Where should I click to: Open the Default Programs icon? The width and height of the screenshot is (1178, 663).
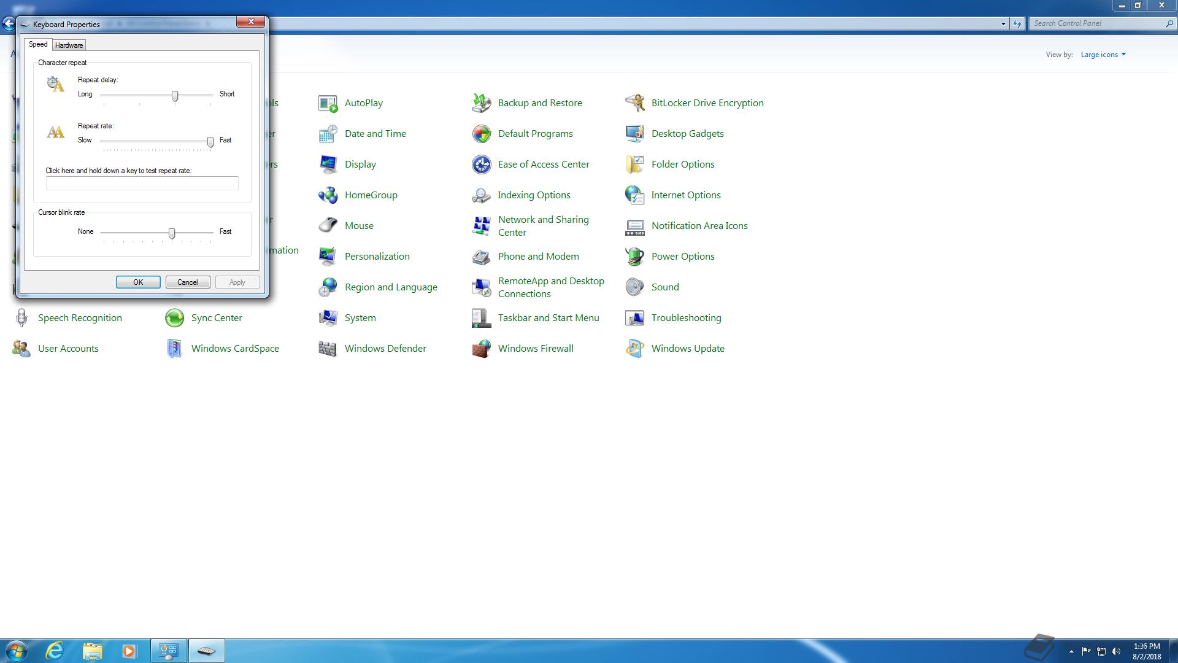click(481, 134)
